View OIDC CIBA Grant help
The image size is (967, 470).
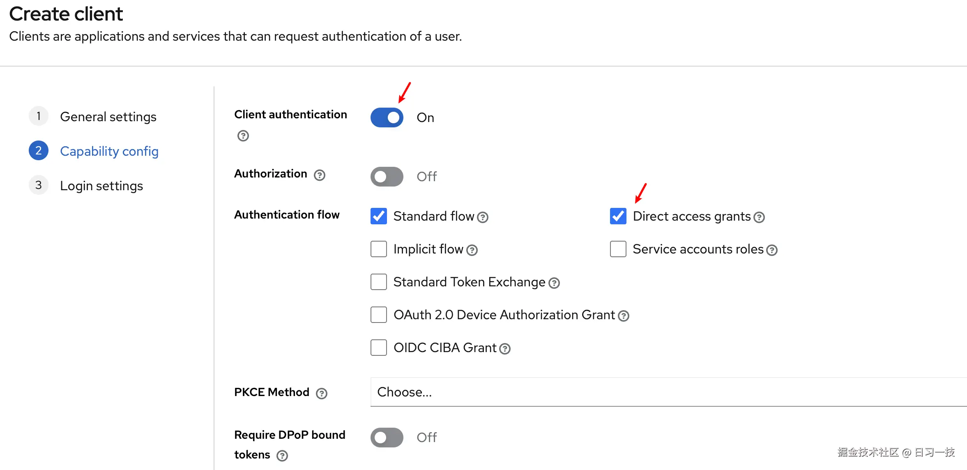coord(505,348)
